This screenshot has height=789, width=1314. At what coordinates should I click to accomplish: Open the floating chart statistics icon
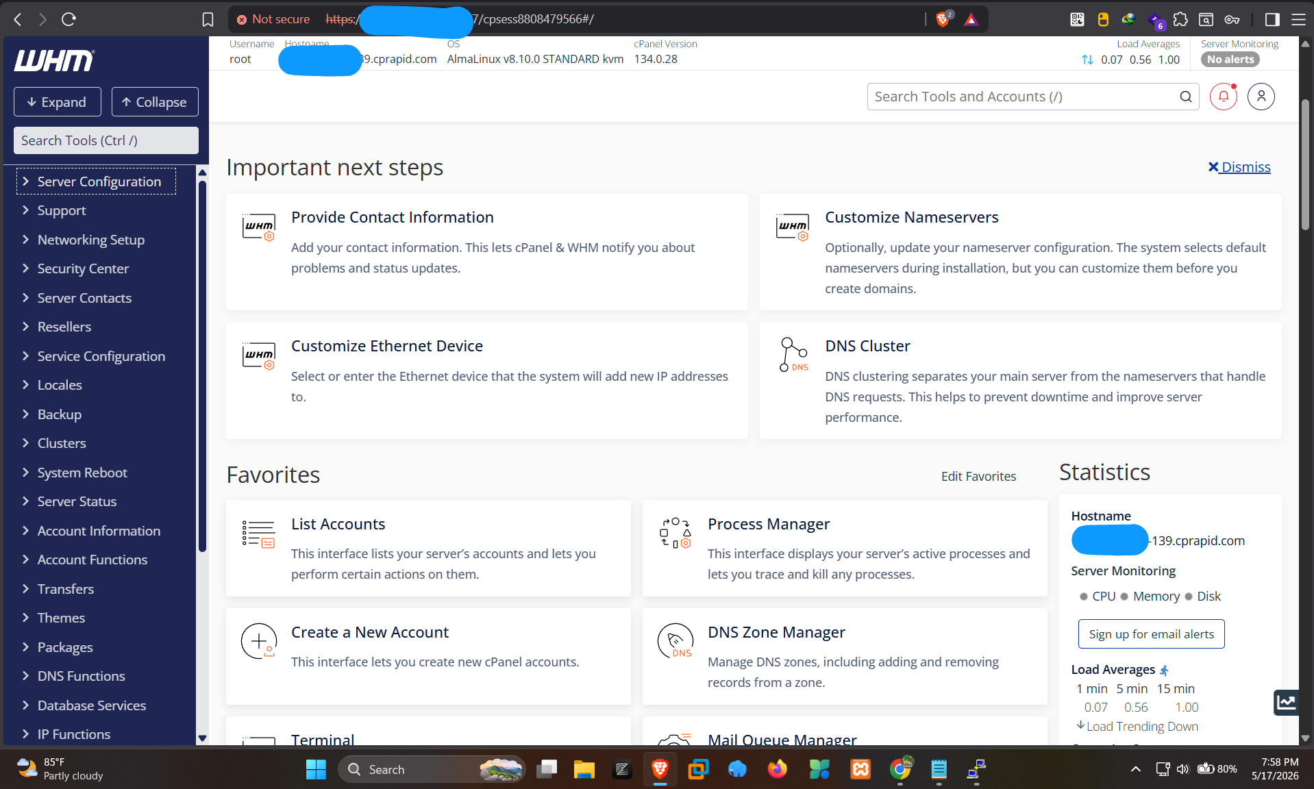[1286, 702]
